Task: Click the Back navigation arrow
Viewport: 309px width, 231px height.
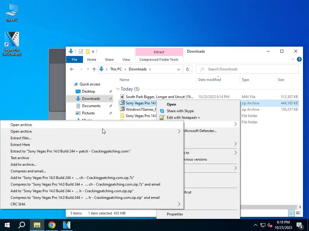Action: pos(72,69)
